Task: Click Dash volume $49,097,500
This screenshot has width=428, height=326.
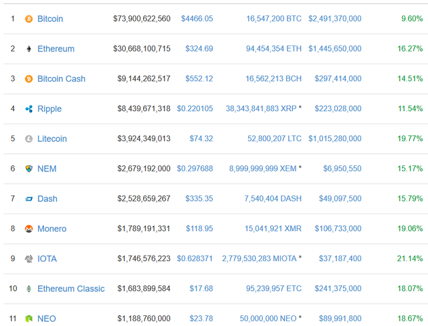Action: [340, 199]
